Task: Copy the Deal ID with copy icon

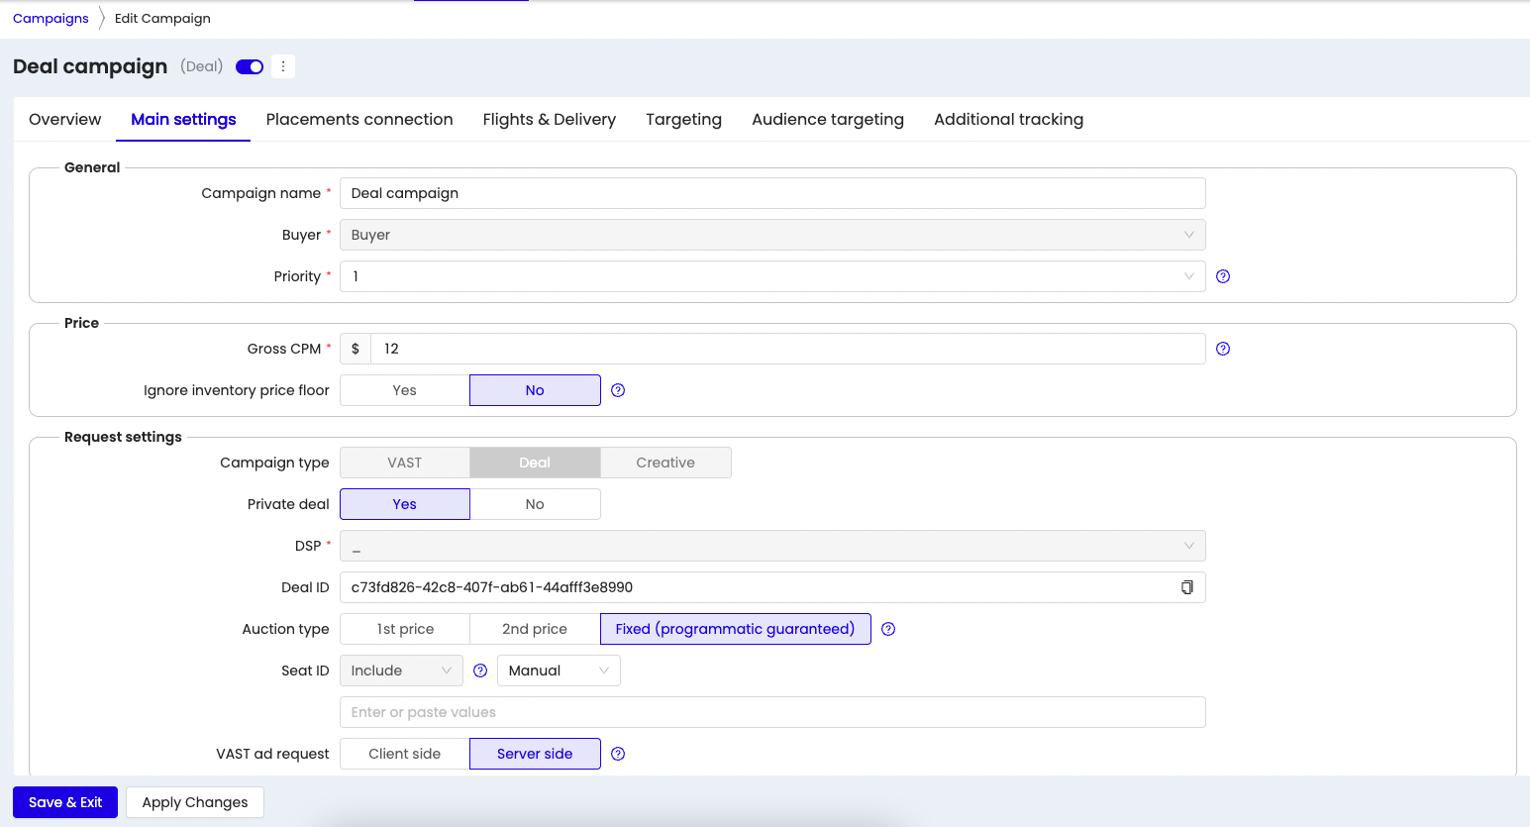Action: click(x=1186, y=587)
